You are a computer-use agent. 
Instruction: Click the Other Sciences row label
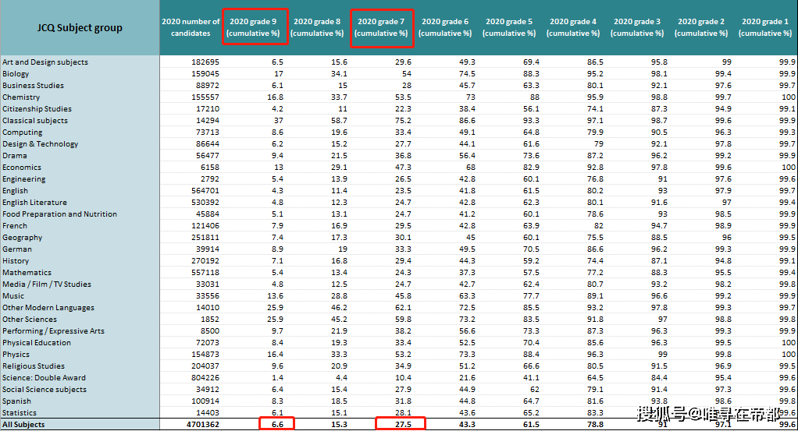(x=30, y=320)
